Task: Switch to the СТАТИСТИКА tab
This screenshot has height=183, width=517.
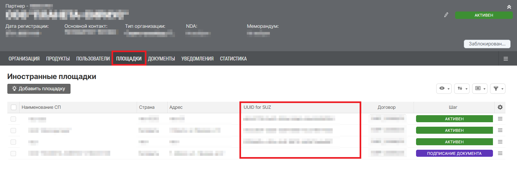Action: point(233,59)
